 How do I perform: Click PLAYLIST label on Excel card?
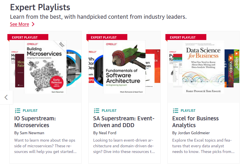[188, 111]
